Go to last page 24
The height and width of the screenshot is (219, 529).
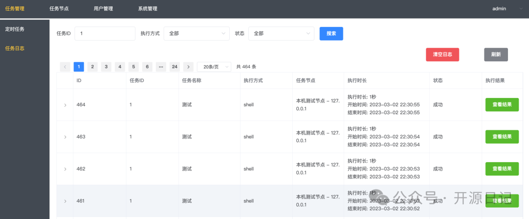coord(174,67)
